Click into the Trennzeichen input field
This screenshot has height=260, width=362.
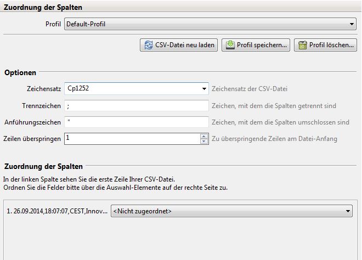136,105
